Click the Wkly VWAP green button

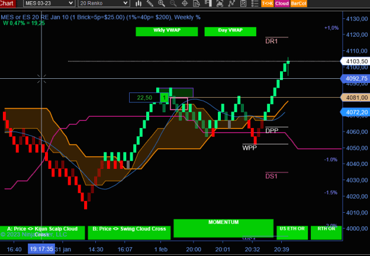167,31
